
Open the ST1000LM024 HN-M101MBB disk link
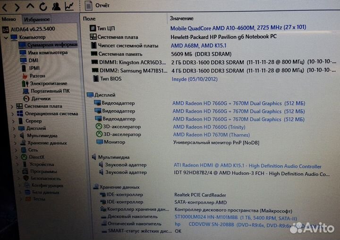236,218
